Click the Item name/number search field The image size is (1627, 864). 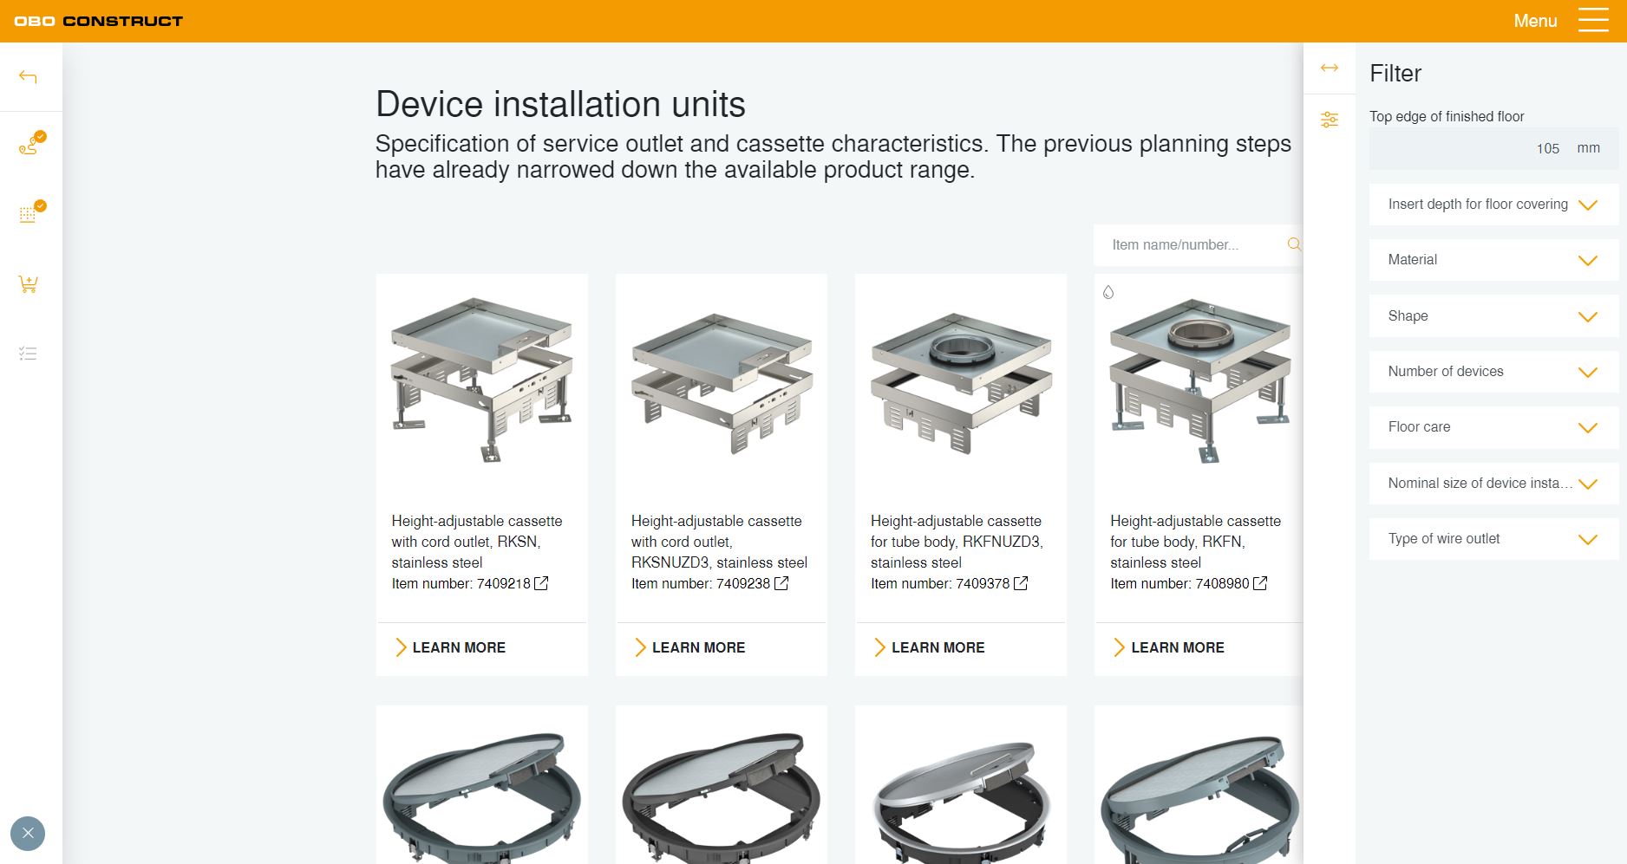tap(1190, 244)
